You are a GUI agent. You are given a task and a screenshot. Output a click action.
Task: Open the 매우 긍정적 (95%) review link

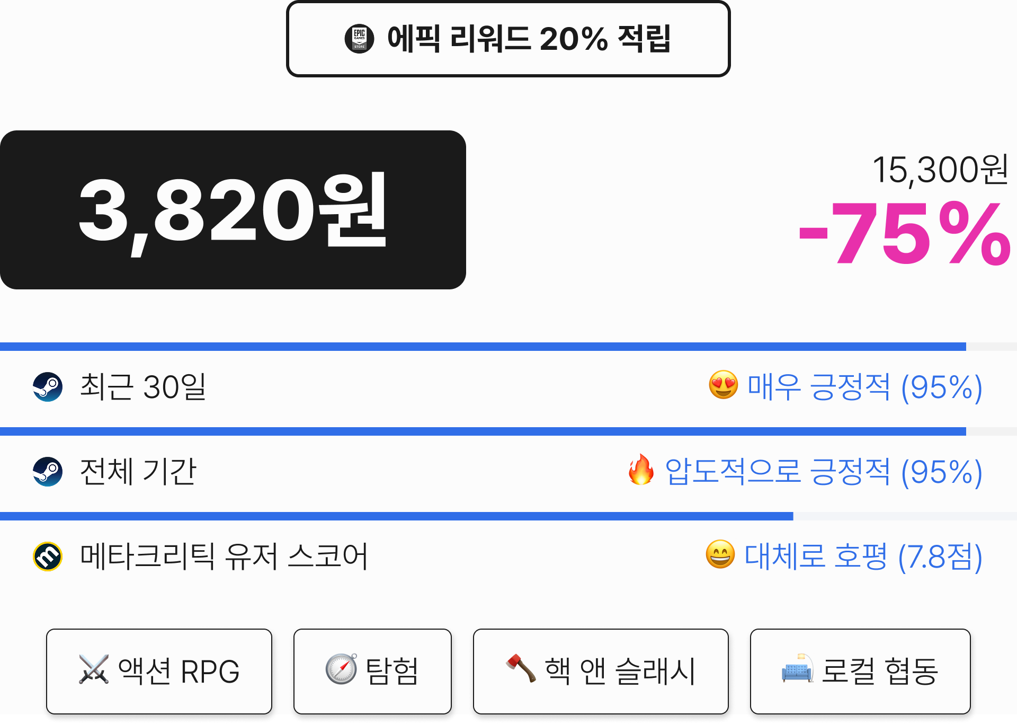pyautogui.click(x=864, y=387)
